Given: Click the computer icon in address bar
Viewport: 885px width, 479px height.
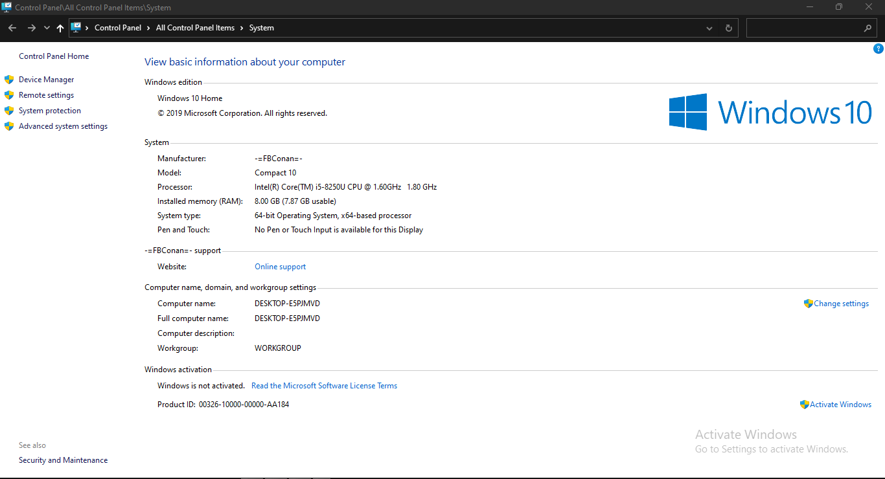Looking at the screenshot, I should (76, 27).
